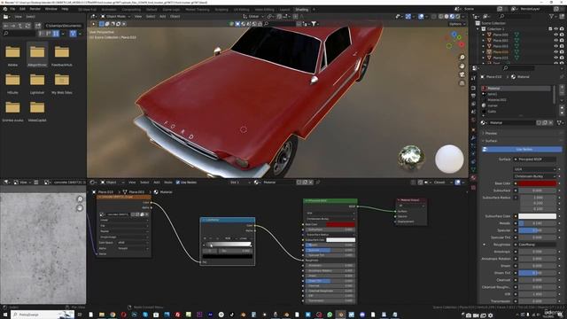Toggle the camera view gizmo
The height and width of the screenshot is (319, 567).
pyautogui.click(x=462, y=74)
